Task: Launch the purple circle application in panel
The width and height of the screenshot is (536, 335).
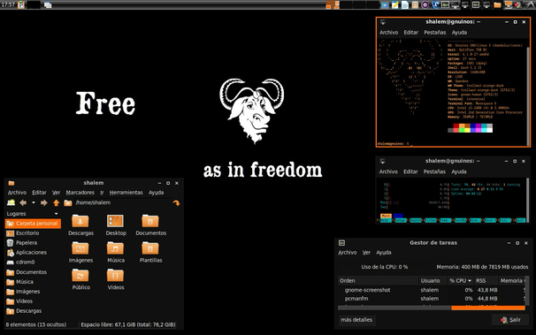Action: click(425, 4)
